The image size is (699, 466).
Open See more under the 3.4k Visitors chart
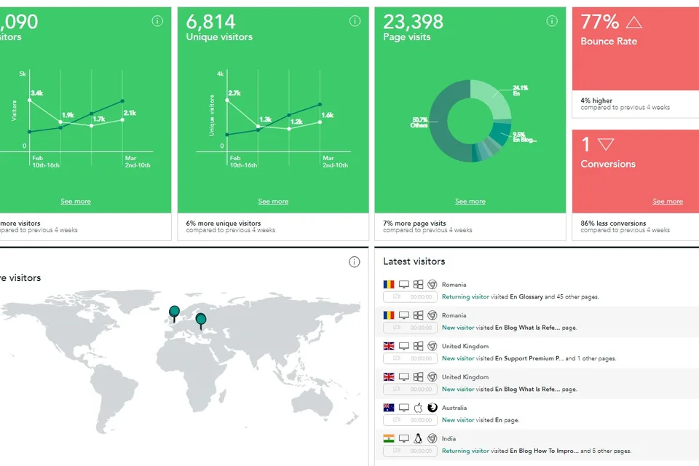click(x=76, y=202)
